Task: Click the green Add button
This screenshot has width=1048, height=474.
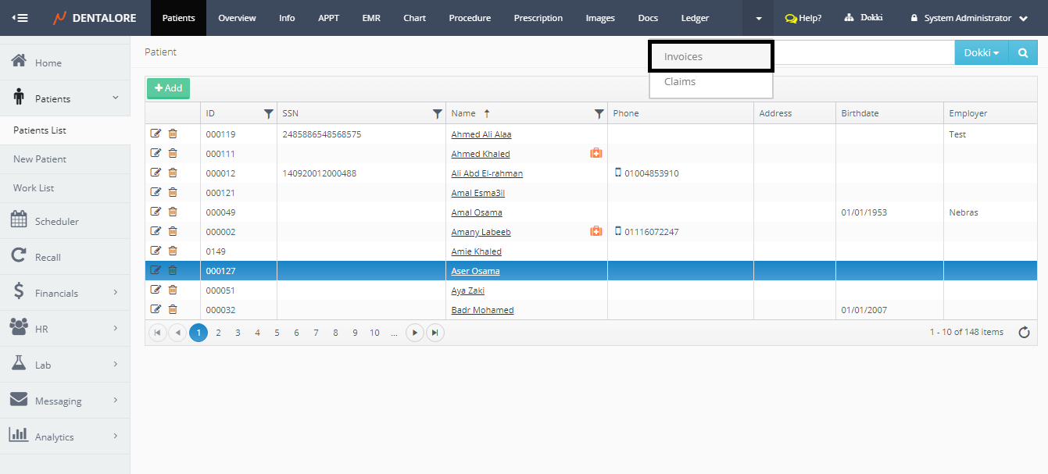Action: 168,88
